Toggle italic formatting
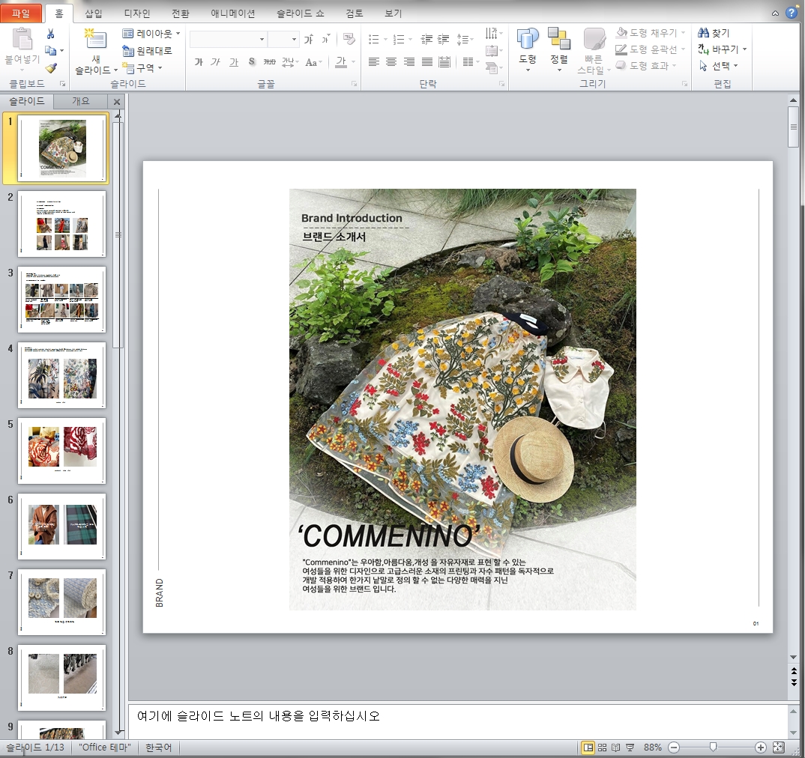The width and height of the screenshot is (805, 758). [x=216, y=62]
